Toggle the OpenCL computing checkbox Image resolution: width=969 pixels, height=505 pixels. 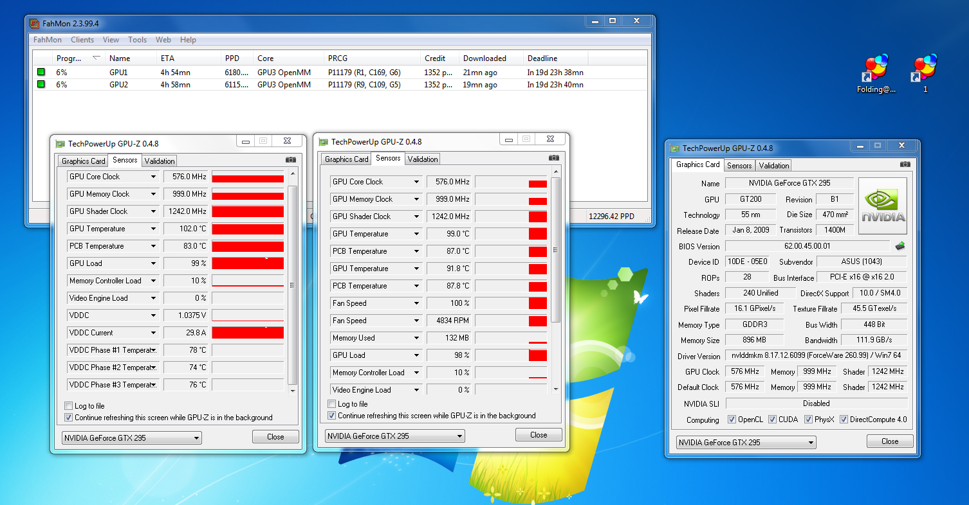[732, 420]
